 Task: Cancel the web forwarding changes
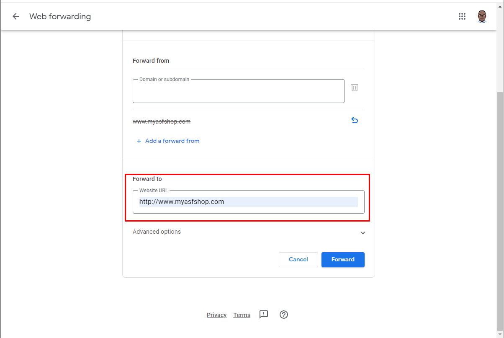(298, 260)
